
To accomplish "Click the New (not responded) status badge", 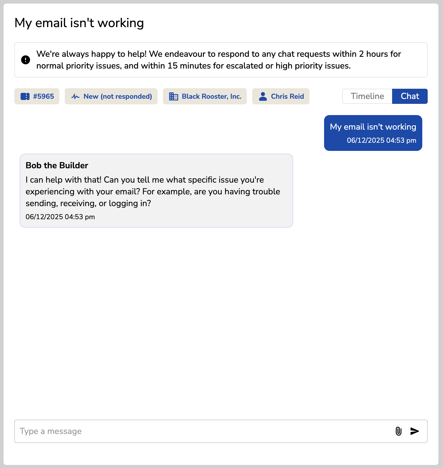I will 111,96.
